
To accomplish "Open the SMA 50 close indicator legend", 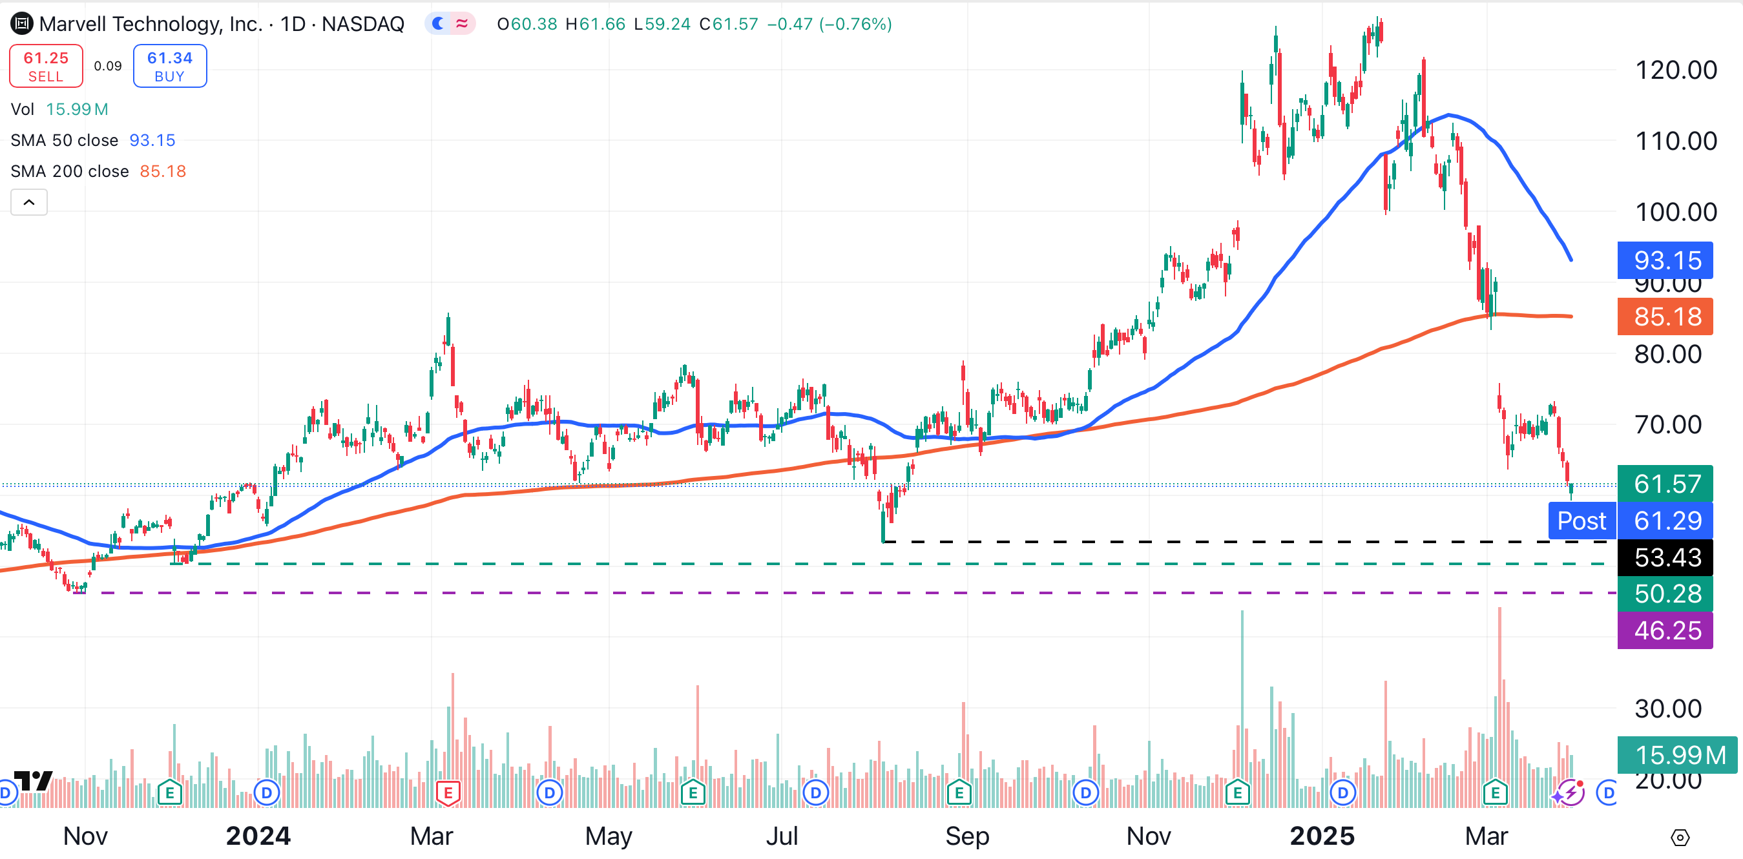I will 65,140.
